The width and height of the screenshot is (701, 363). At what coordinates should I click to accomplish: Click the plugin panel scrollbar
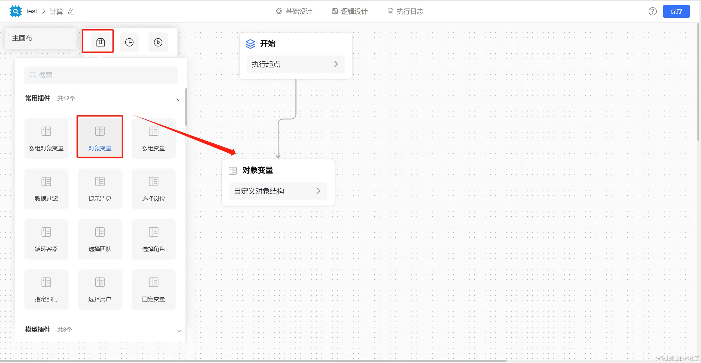tap(186, 107)
